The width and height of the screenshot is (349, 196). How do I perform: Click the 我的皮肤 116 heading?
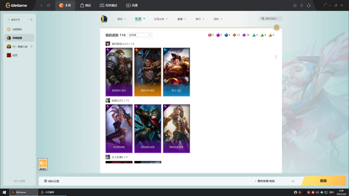[115, 35]
